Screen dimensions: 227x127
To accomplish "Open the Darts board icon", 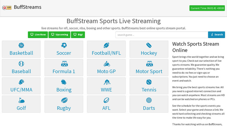I will (149, 100).
